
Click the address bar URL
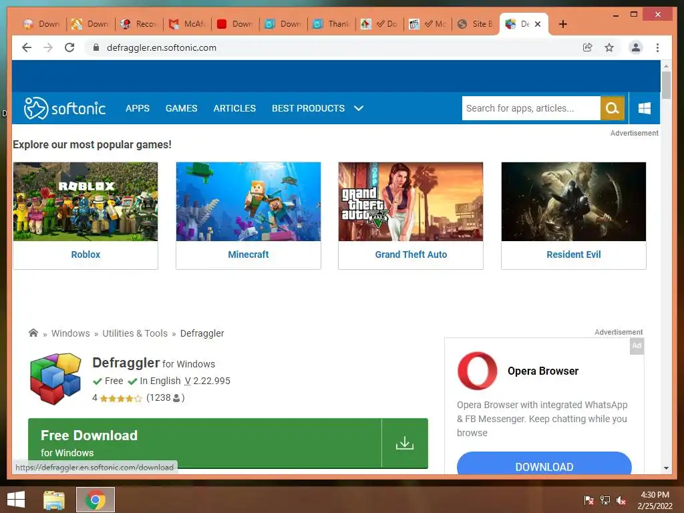162,47
